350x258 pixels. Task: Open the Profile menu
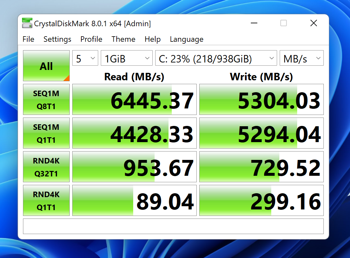91,39
